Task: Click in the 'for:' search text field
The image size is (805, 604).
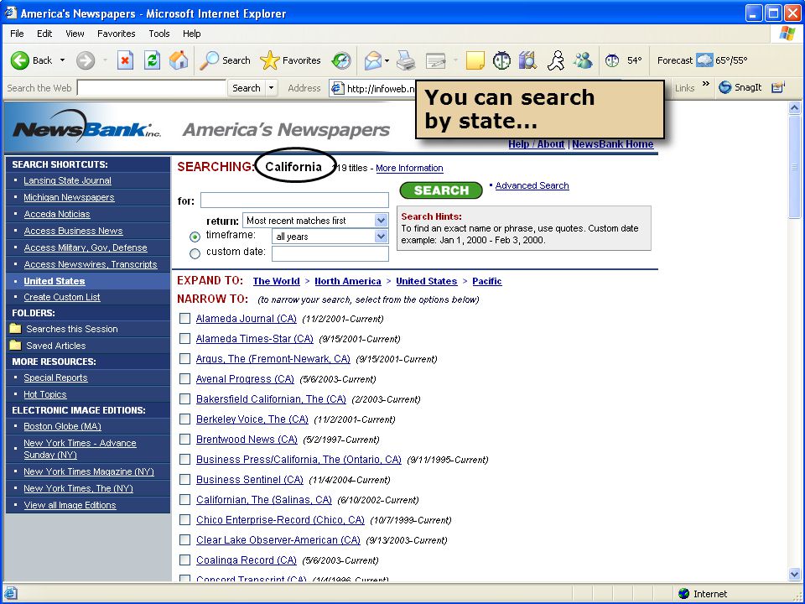Action: [x=294, y=200]
